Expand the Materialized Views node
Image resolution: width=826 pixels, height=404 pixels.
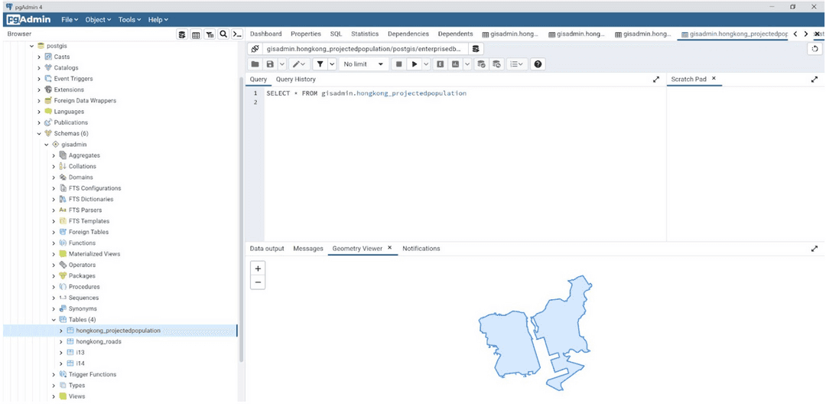point(54,254)
